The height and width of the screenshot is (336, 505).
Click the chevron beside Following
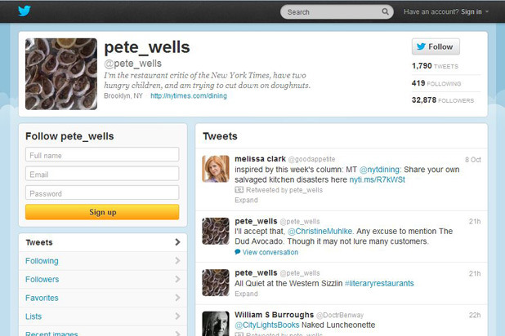point(177,260)
